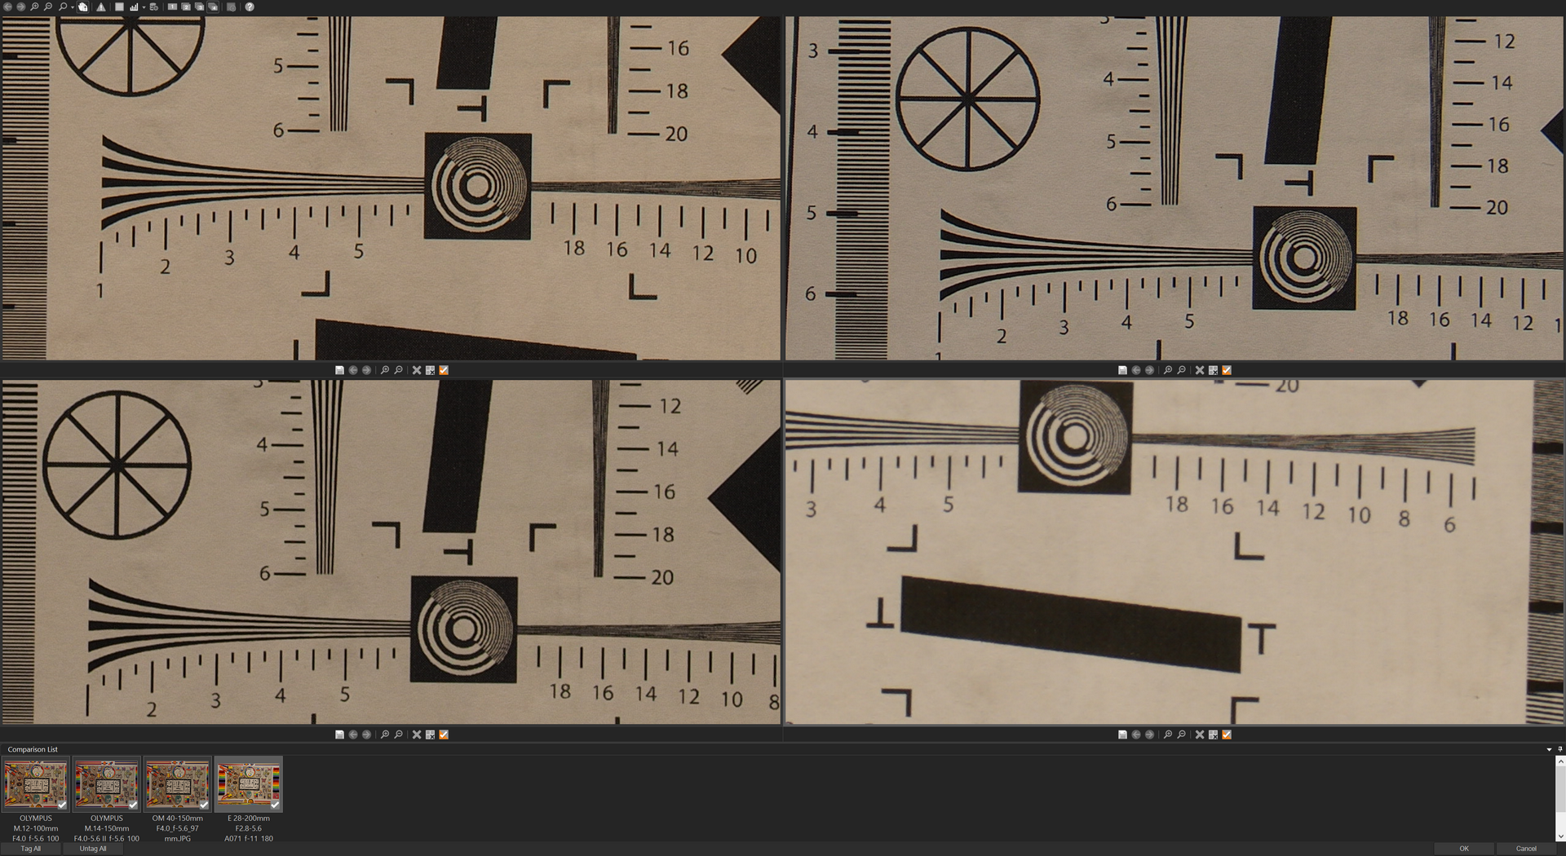1566x856 pixels.
Task: Click the warning triangle icon in toolbar
Action: tap(101, 7)
